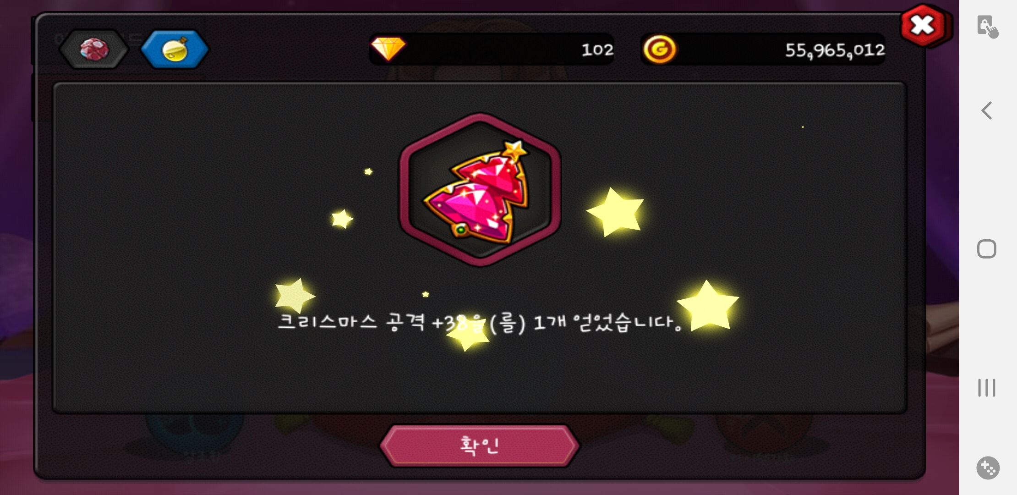Select the red gem hexagon tab
This screenshot has width=1017, height=495.
94,49
